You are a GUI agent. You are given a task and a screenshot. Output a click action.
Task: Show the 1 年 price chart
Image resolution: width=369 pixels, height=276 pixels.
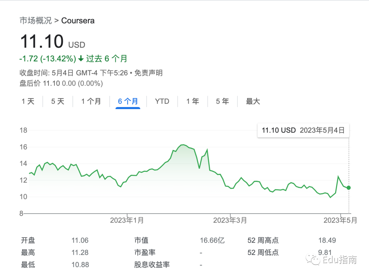(193, 101)
